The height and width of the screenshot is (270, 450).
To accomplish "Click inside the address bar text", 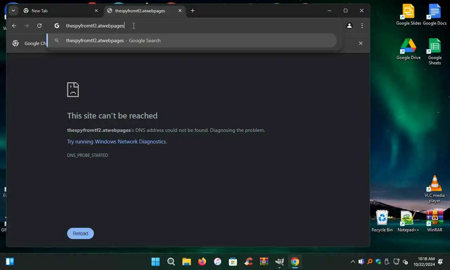I will (x=95, y=26).
